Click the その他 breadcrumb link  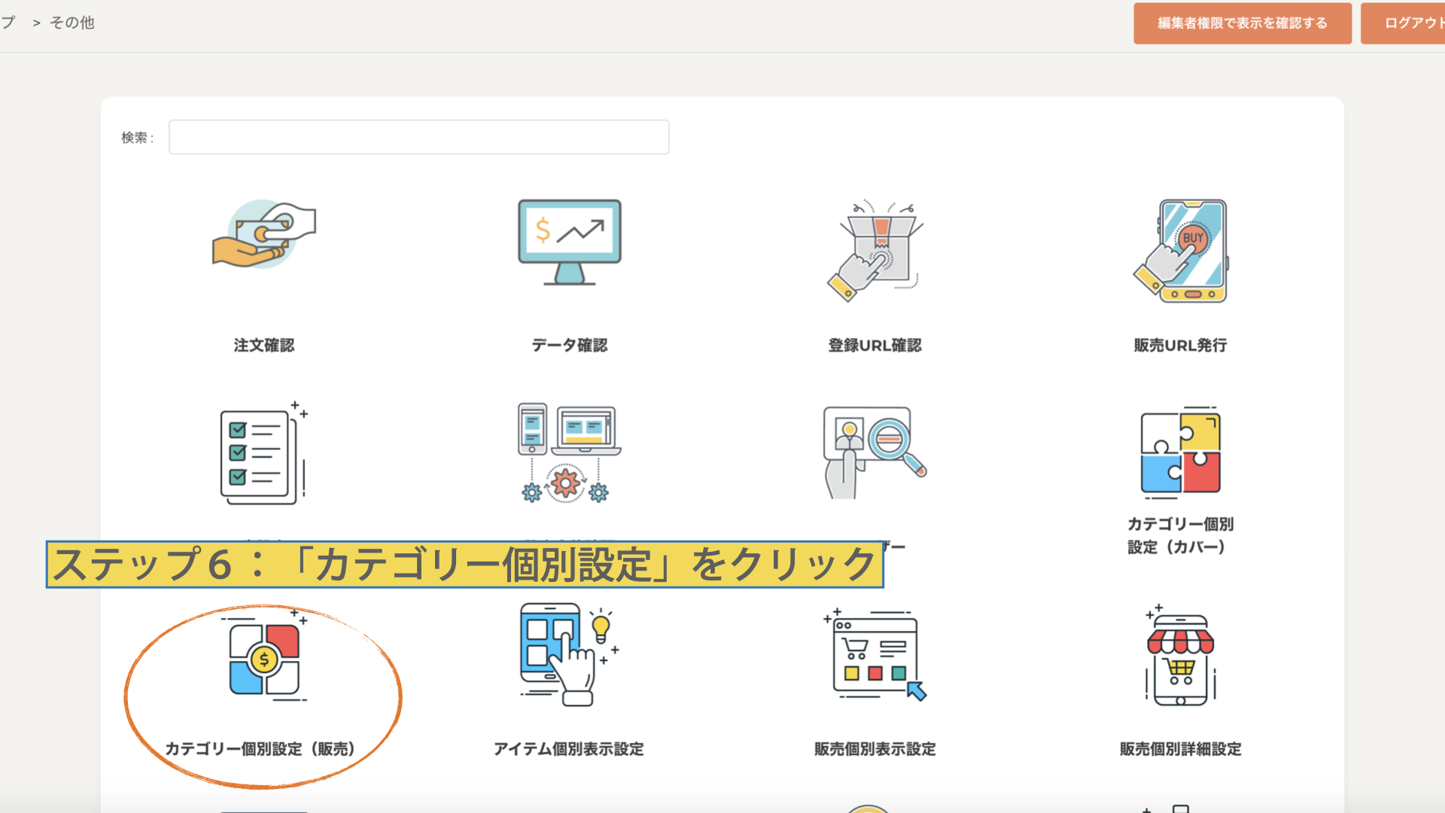72,23
